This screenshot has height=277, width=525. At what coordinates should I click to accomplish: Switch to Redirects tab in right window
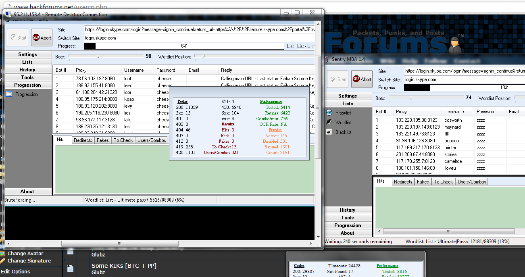[403, 182]
